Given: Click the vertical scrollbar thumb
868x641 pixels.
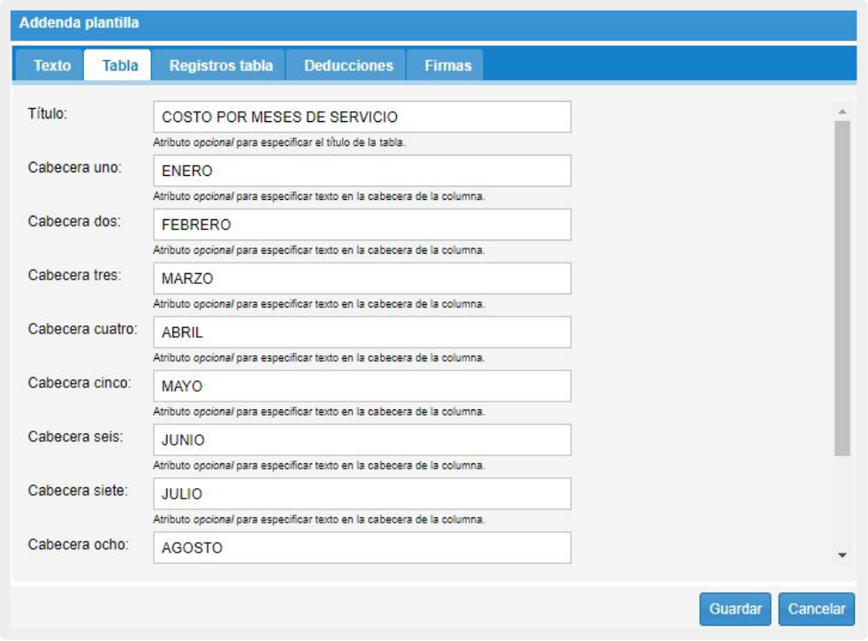Looking at the screenshot, I should 841,287.
